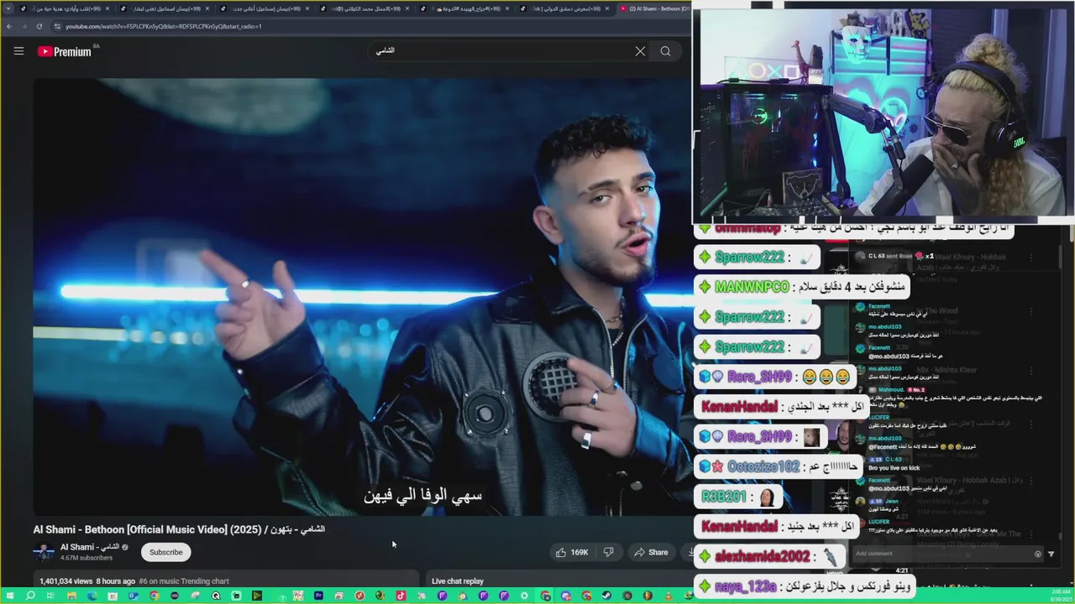Open Adobe Premiere Pro from the taskbar
1075x604 pixels.
[x=318, y=596]
